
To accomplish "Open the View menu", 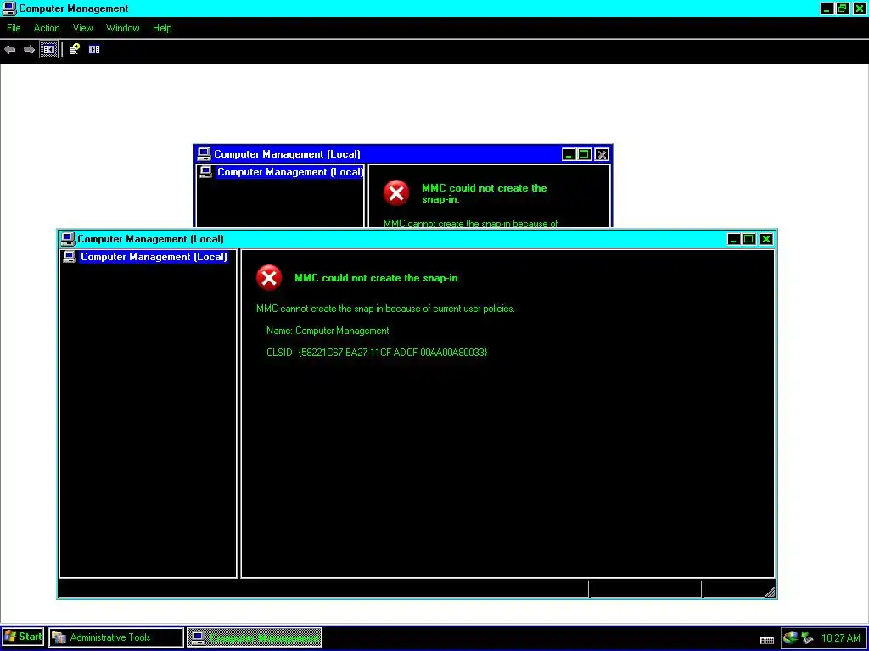I will (x=82, y=28).
